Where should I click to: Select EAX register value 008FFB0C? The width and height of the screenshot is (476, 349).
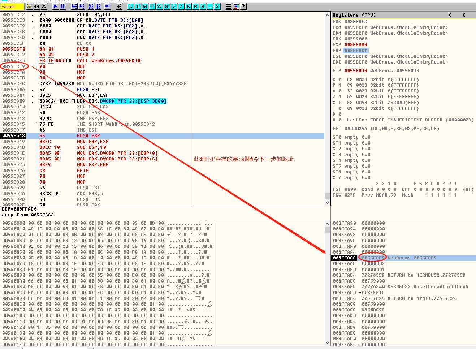[356, 22]
